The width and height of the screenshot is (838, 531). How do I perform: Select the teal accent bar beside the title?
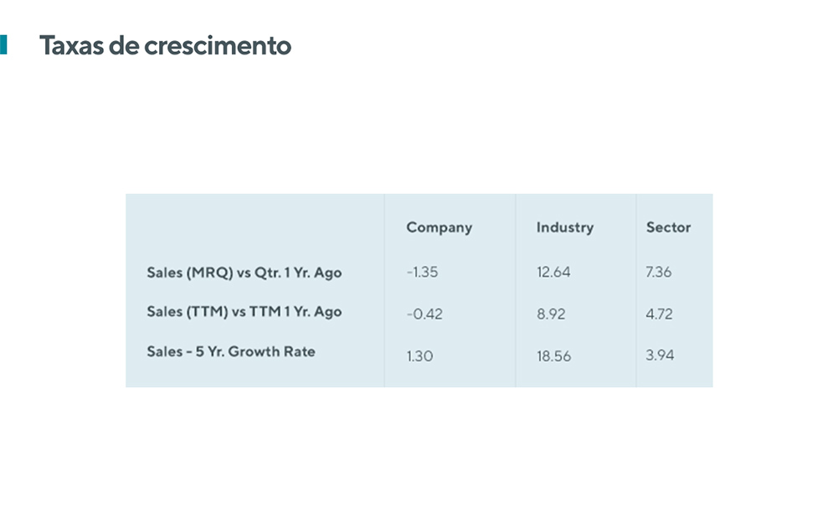pos(3,45)
